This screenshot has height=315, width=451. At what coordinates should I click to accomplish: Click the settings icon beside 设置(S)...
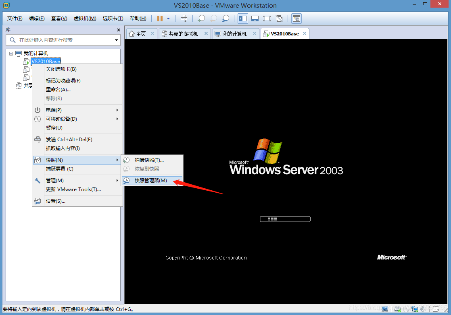[38, 202]
